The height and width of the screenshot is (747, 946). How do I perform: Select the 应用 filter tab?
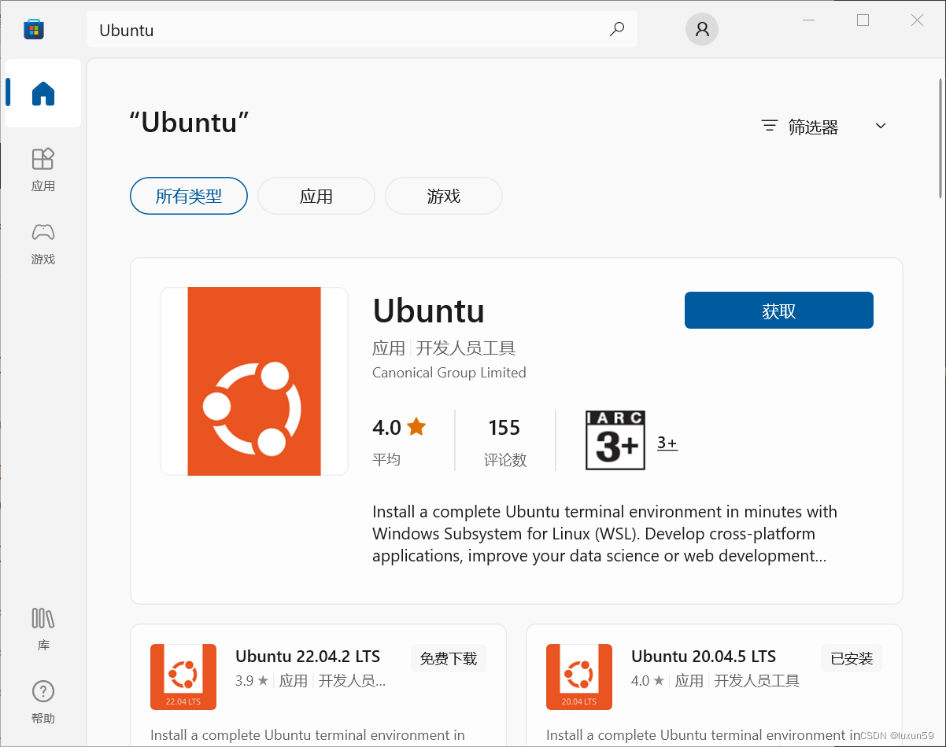pos(316,196)
